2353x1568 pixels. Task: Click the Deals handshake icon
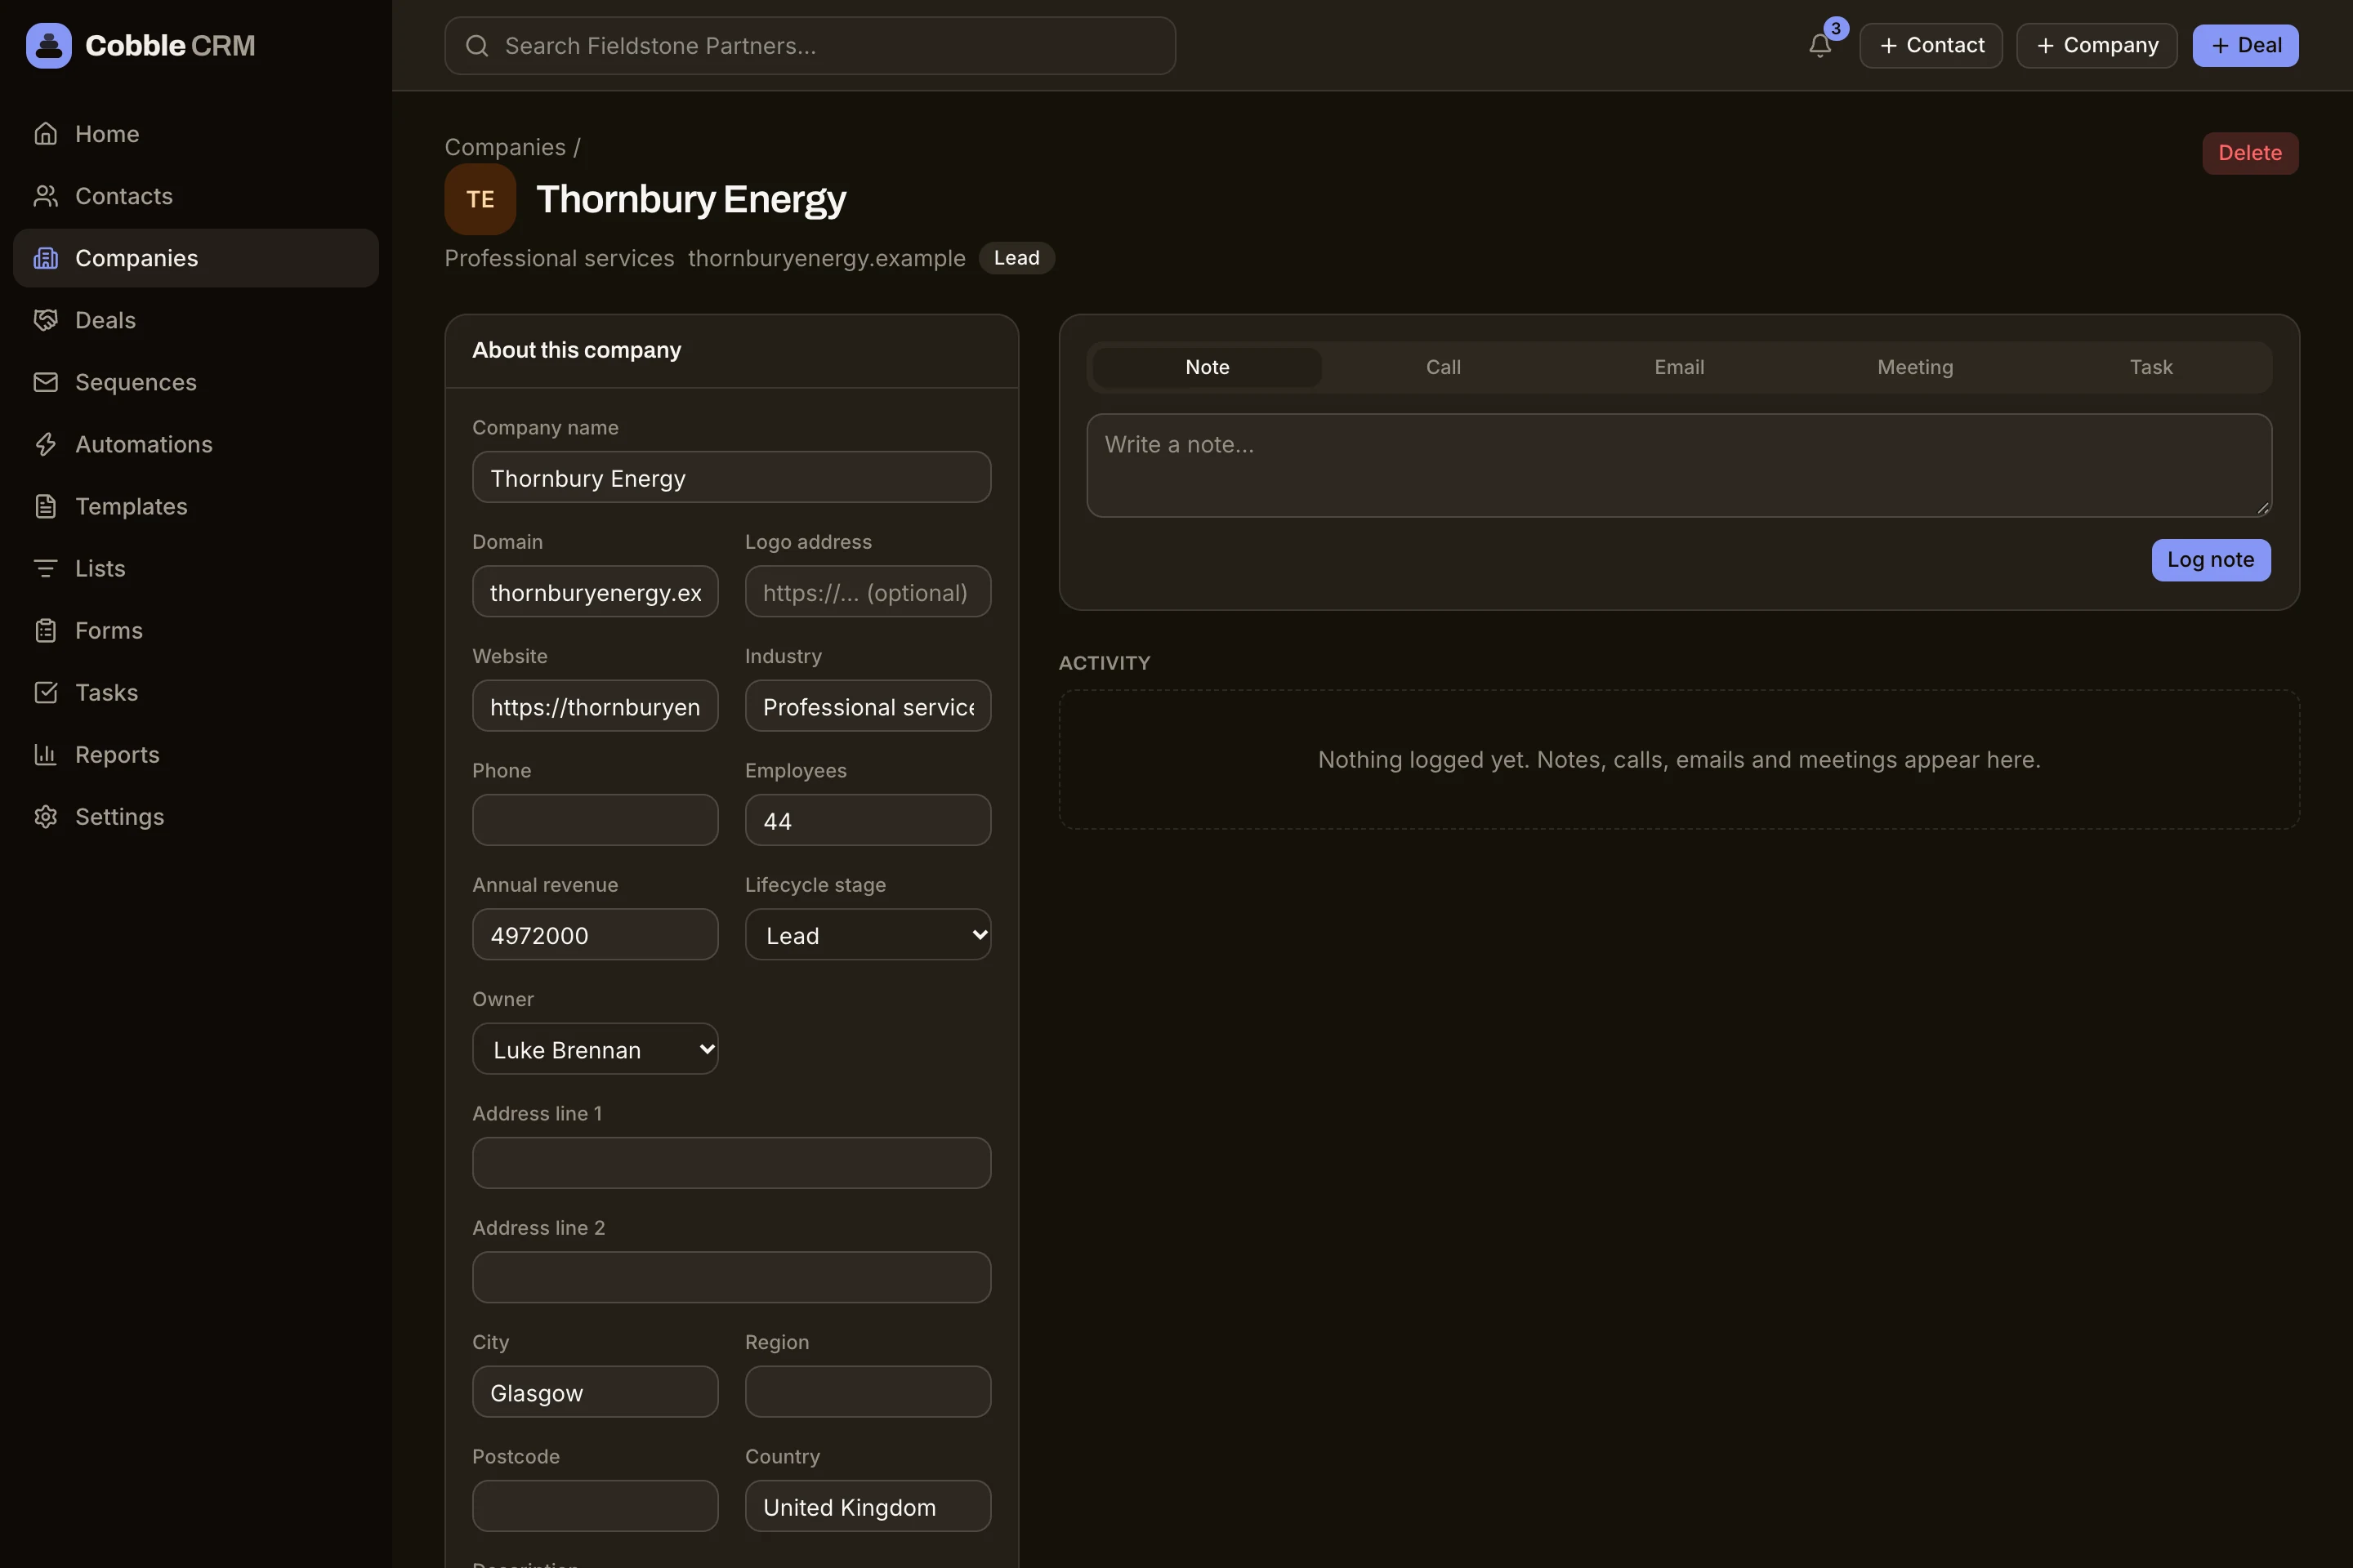point(46,320)
